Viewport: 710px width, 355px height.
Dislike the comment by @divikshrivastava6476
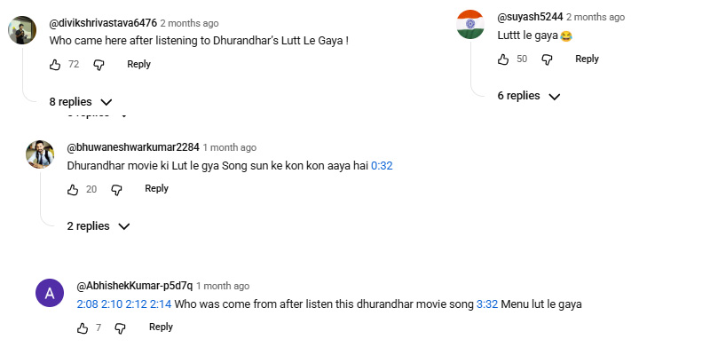click(x=99, y=65)
